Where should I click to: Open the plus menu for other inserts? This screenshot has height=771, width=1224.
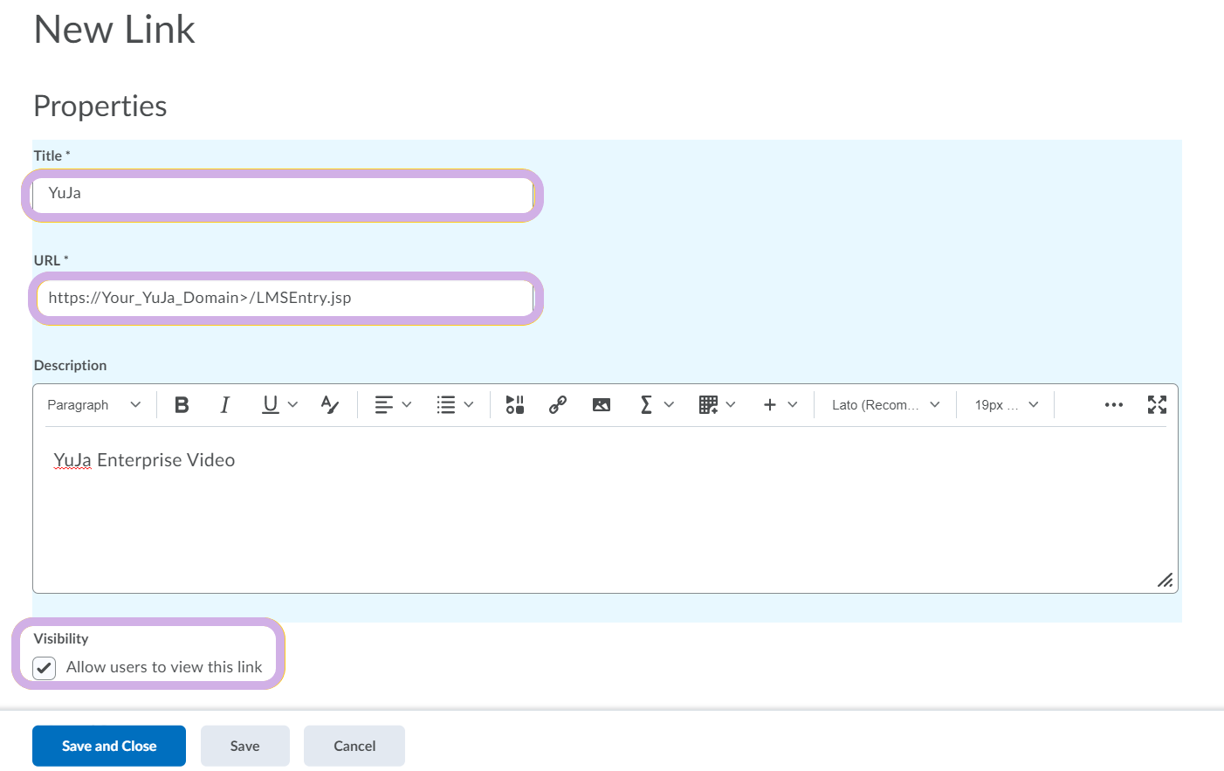click(x=770, y=405)
